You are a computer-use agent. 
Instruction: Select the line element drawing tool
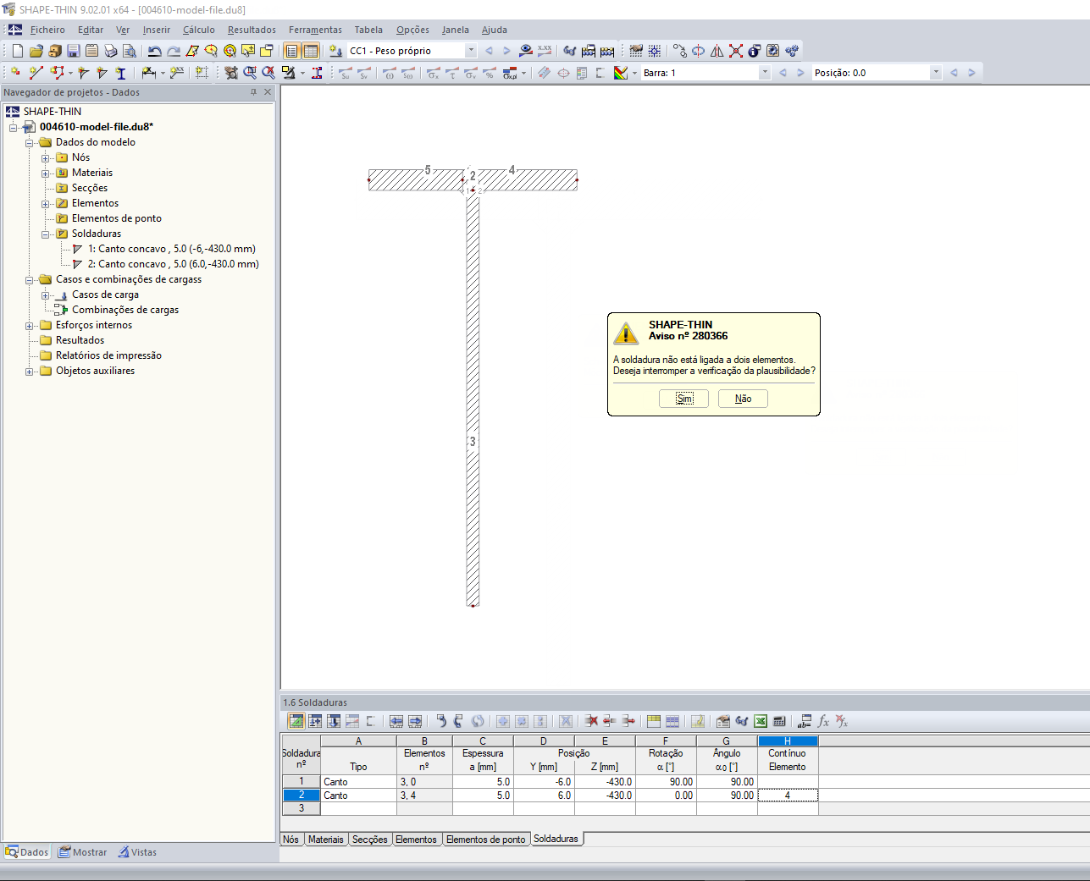36,73
